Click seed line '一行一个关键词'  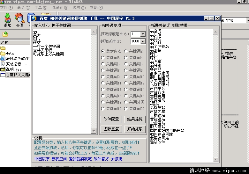pyautogui.click(x=47, y=47)
